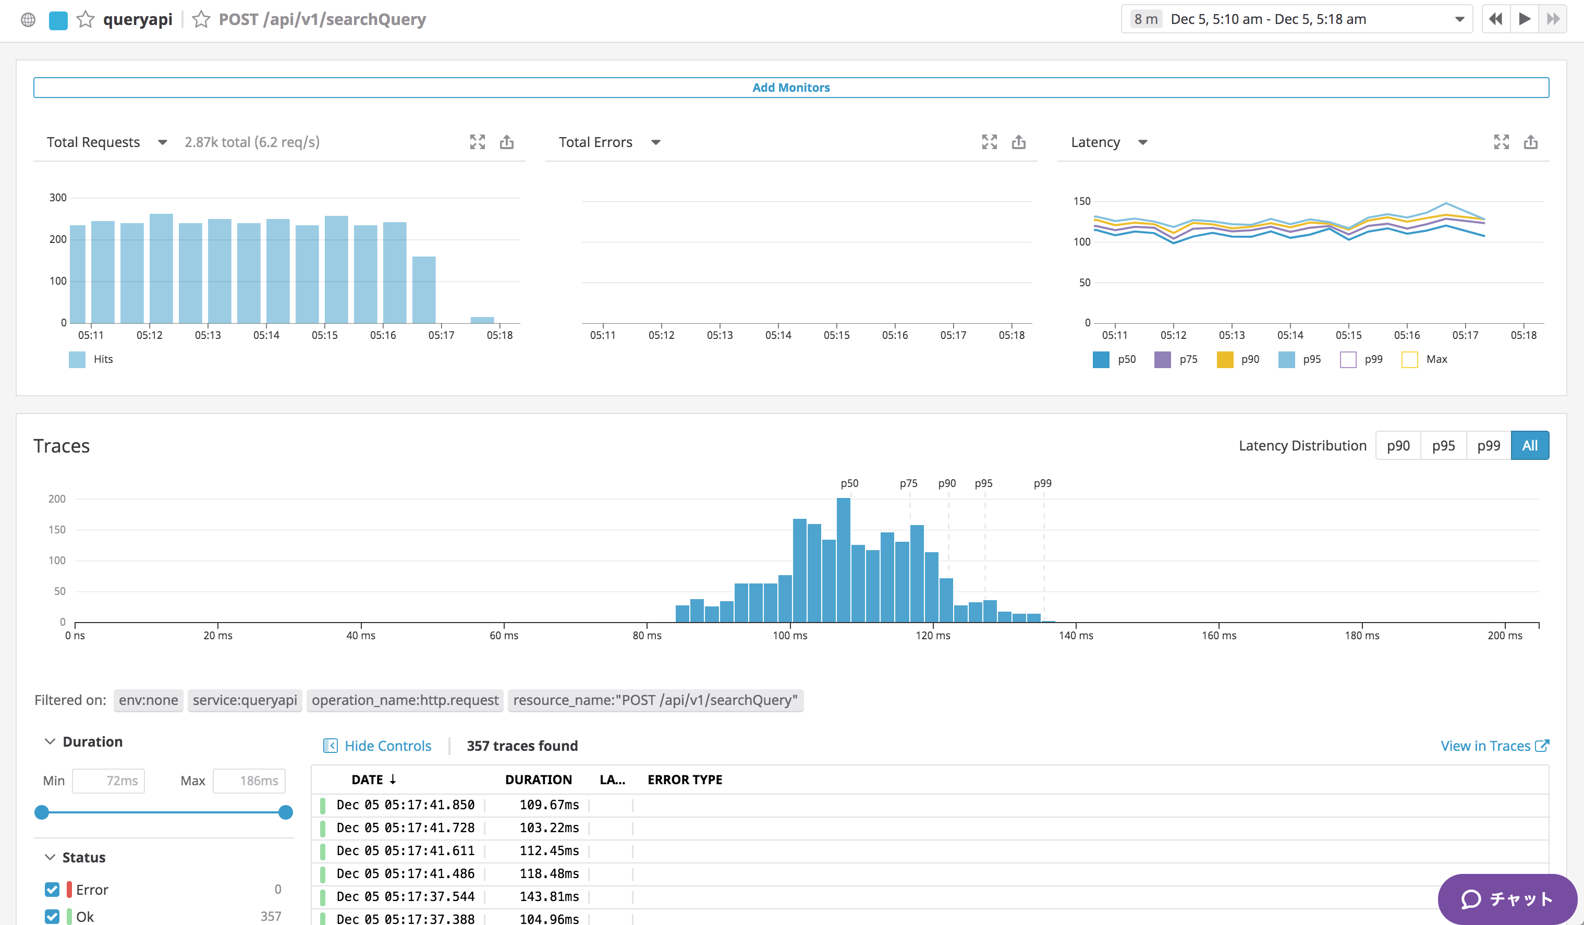Expand Latency graph to fullscreen
The image size is (1584, 925).
(x=1501, y=142)
